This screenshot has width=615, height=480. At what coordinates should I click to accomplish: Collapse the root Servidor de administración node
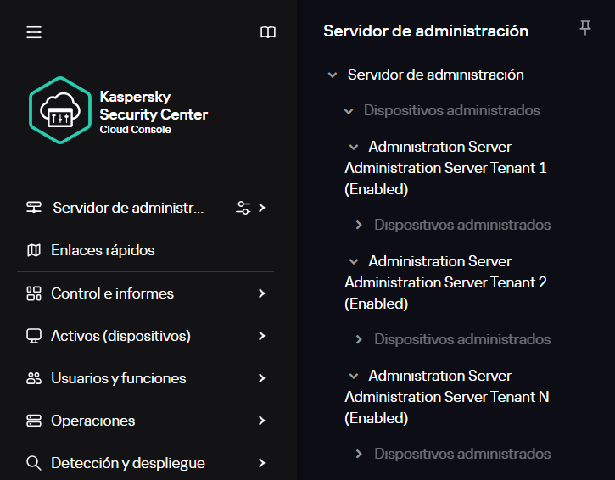click(333, 75)
